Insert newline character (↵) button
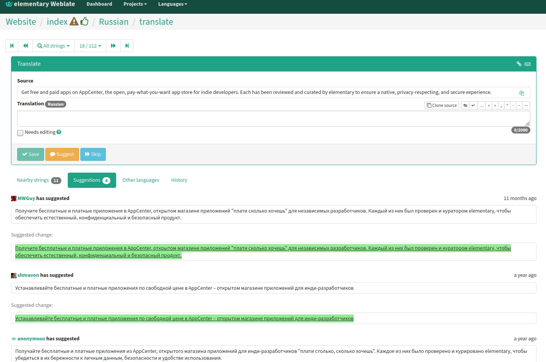Viewport: 546px width, 362px height. [473, 105]
